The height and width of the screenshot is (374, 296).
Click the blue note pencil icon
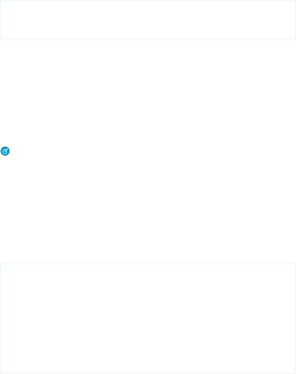tap(5, 151)
